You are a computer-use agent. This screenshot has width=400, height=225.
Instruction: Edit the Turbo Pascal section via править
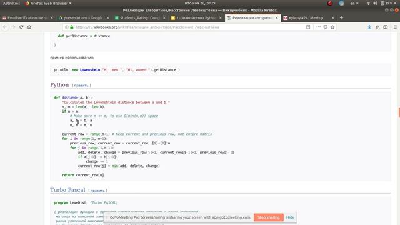pyautogui.click(x=97, y=191)
